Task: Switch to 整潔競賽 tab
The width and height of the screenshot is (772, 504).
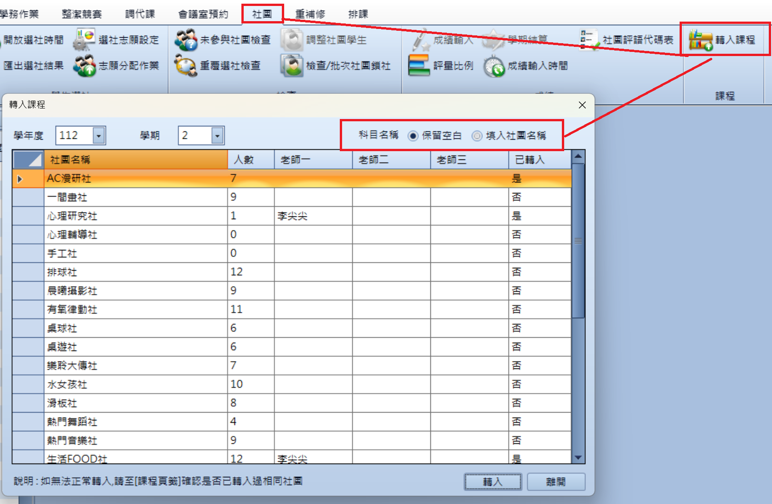Action: click(x=82, y=14)
